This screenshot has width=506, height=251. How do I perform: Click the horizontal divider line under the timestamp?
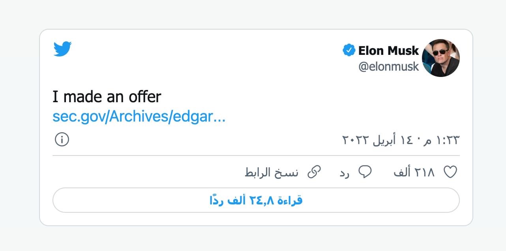pyautogui.click(x=256, y=155)
